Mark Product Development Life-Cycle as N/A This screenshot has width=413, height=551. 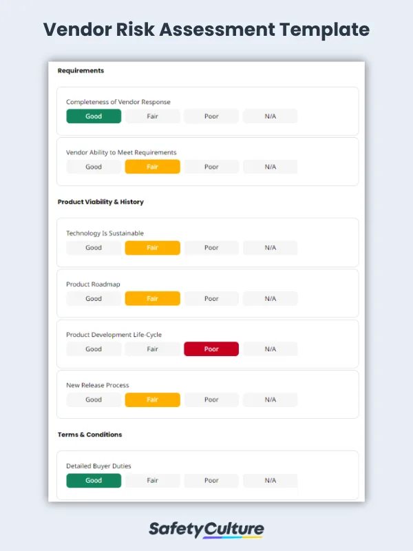pos(270,349)
